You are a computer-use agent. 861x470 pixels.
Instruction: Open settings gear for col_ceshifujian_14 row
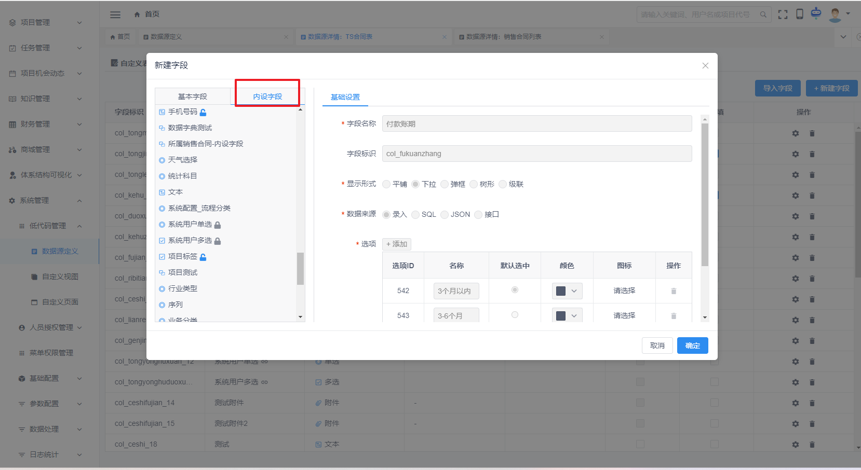(796, 403)
